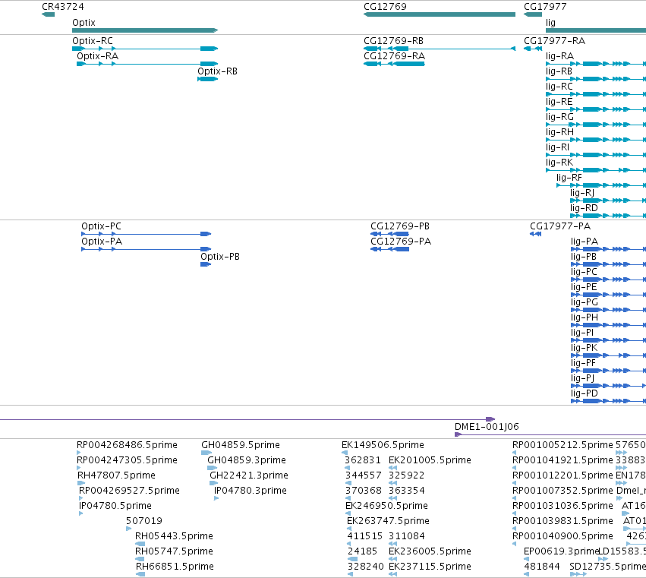Select the GH04859.5prime EST label
The image size is (646, 578).
(x=241, y=445)
